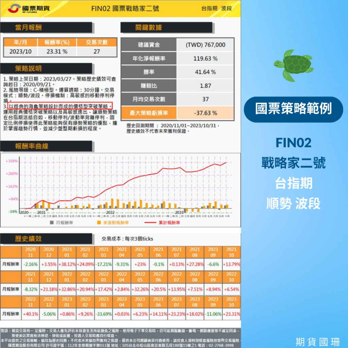This screenshot has width=348, height=348.
Task: Click the -11.06% monthly return cell
Action: [213, 314]
